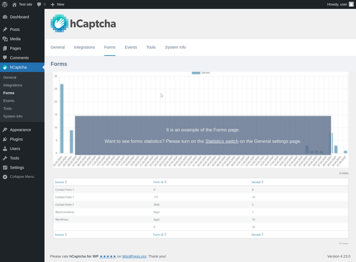Image resolution: width=356 pixels, height=262 pixels.
Task: Click the Plugins plug icon
Action: (x=5, y=139)
